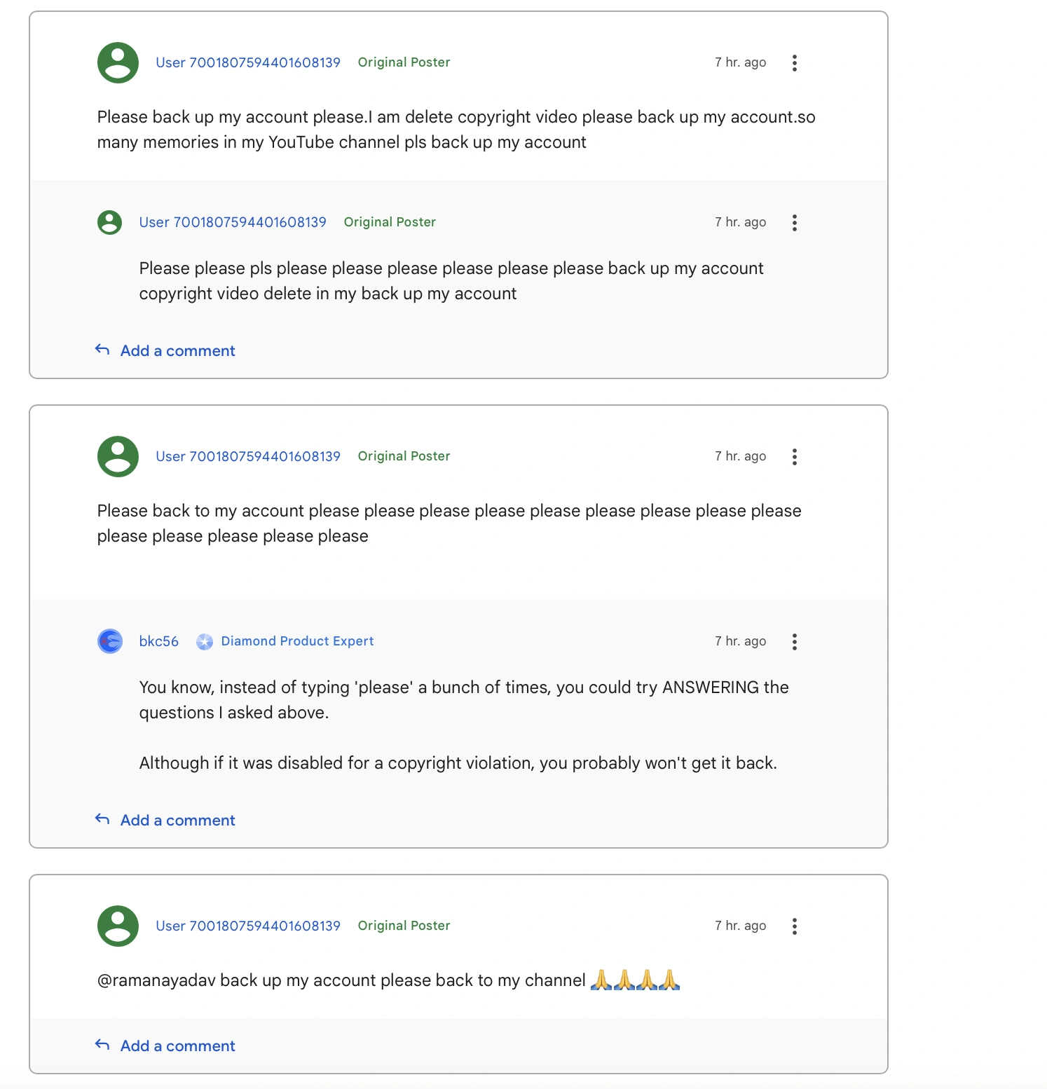This screenshot has width=1047, height=1089.
Task: Open options menu for first original post
Action: [794, 63]
